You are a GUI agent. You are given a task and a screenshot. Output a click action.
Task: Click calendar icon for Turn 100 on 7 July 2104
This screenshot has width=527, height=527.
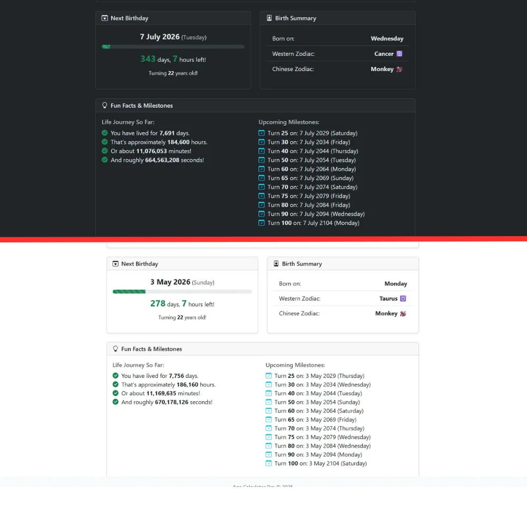(x=261, y=222)
